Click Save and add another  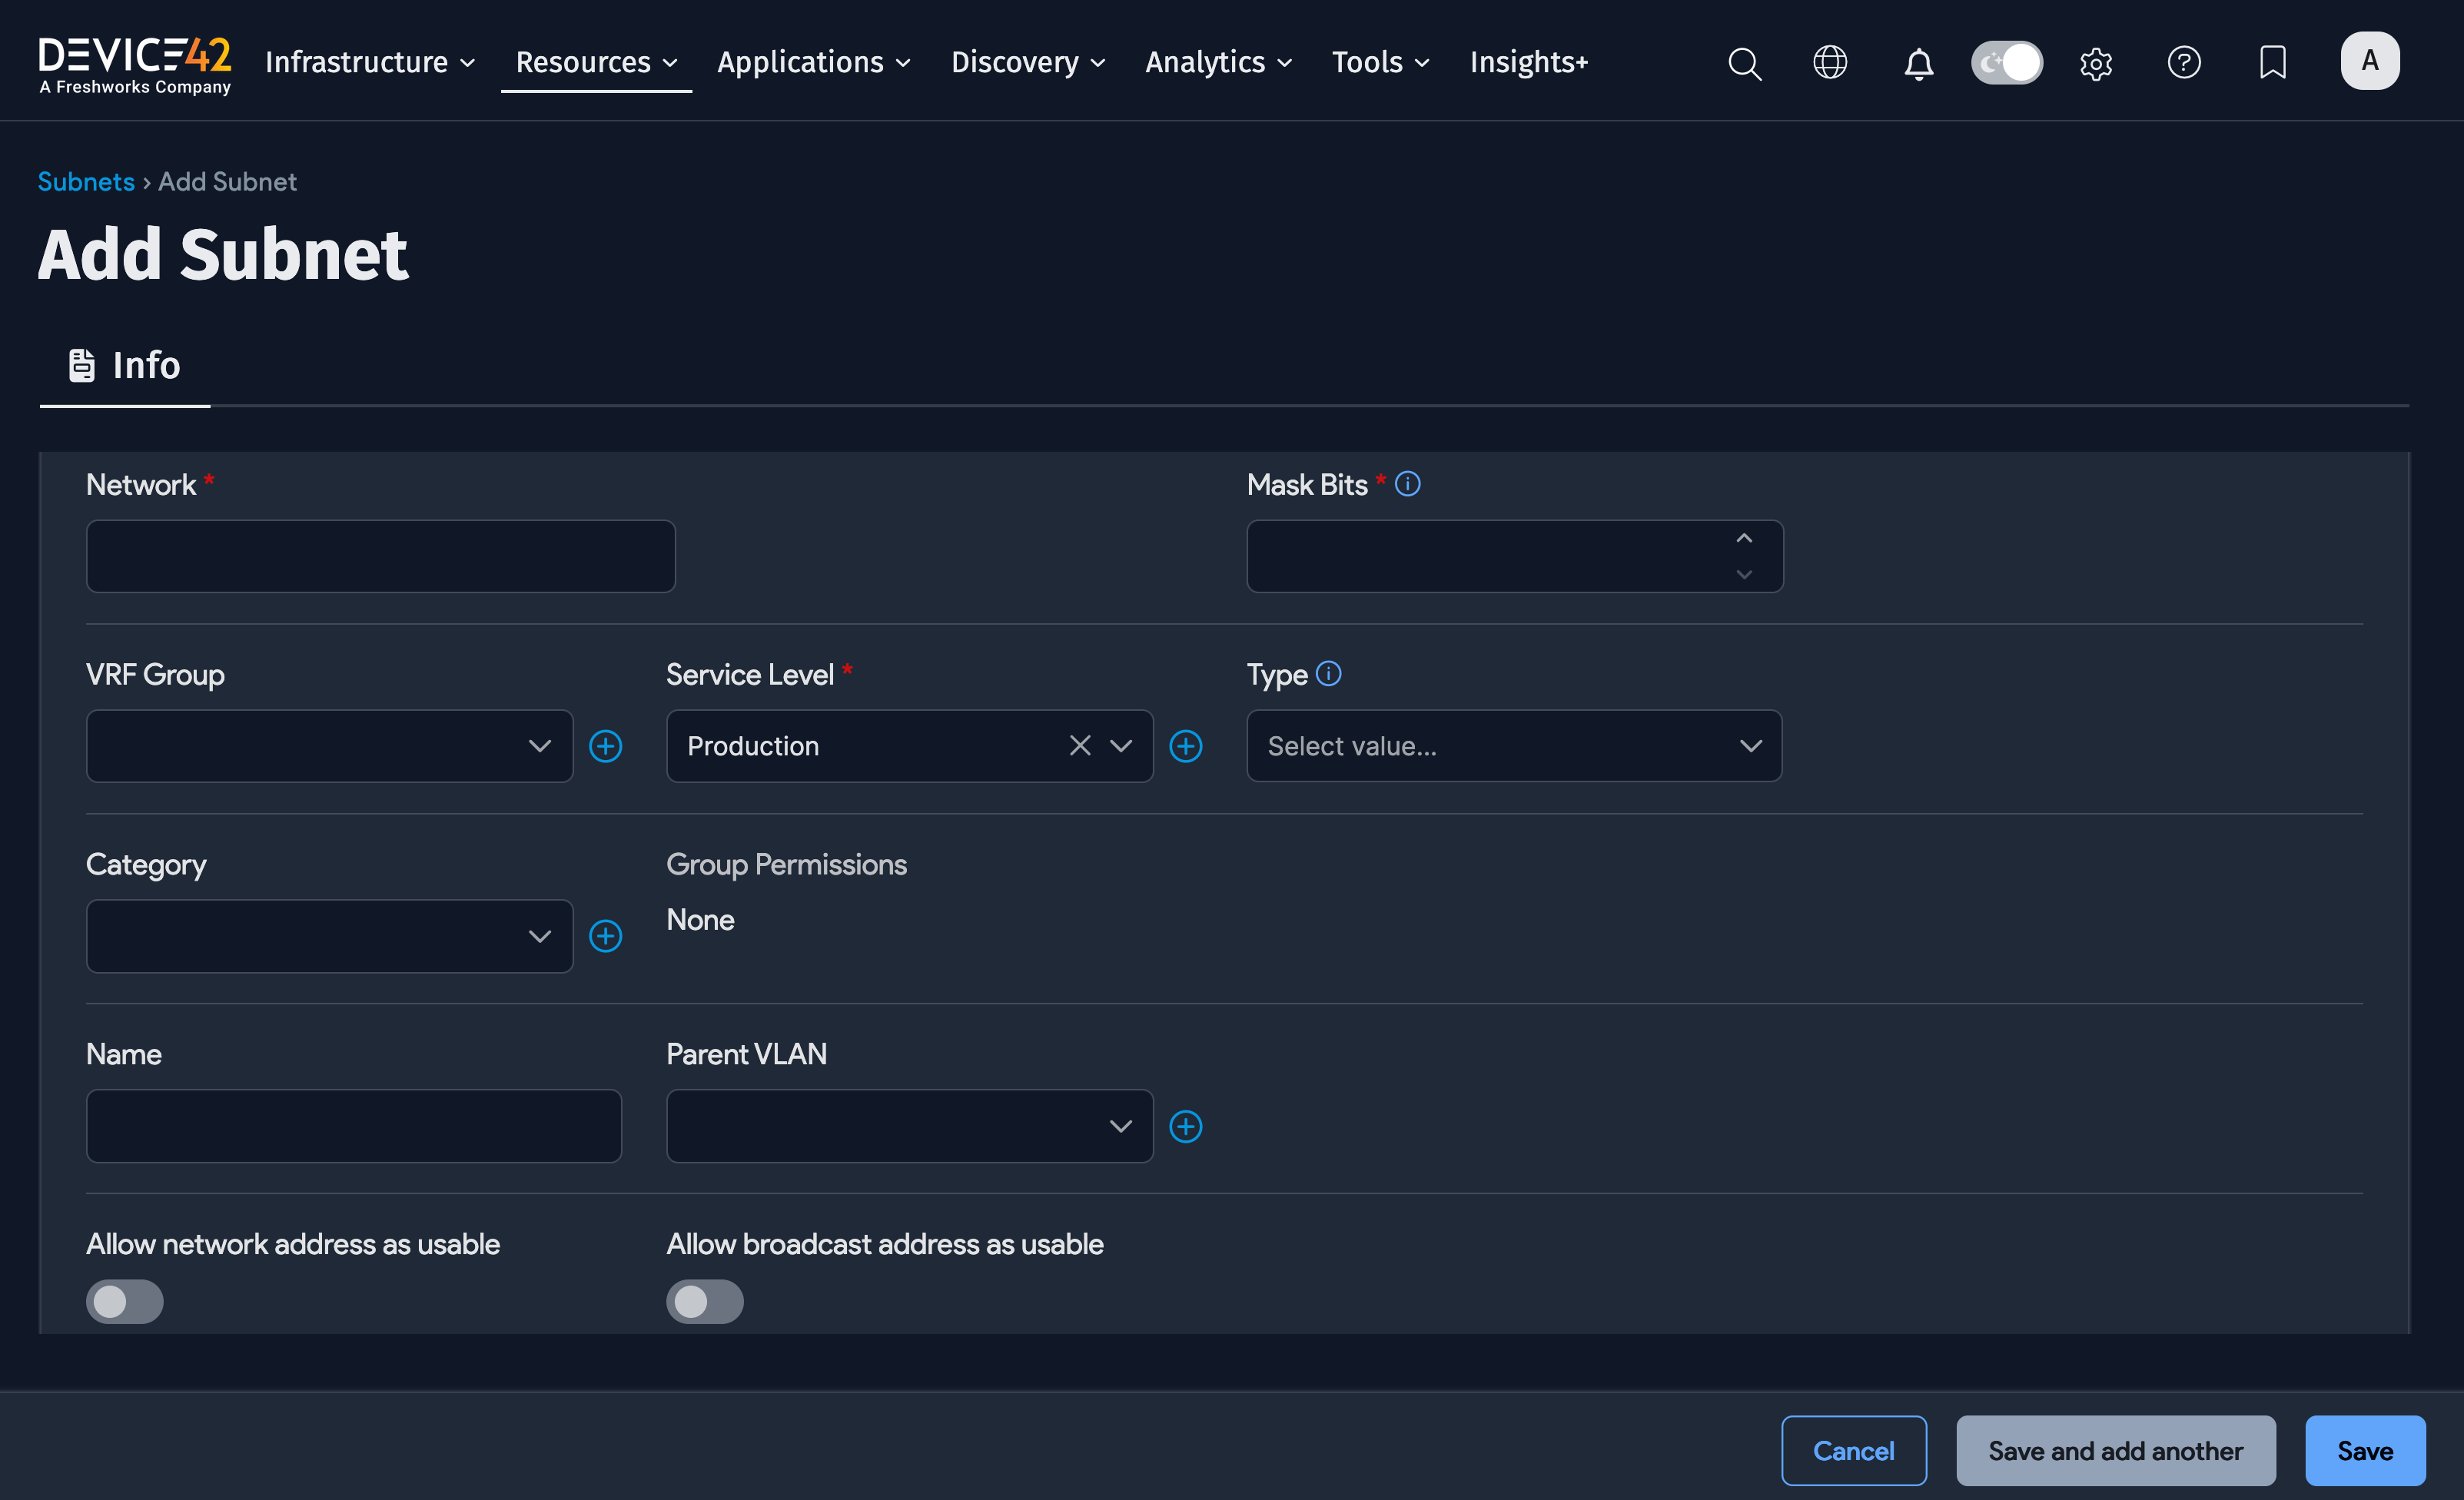(2114, 1451)
